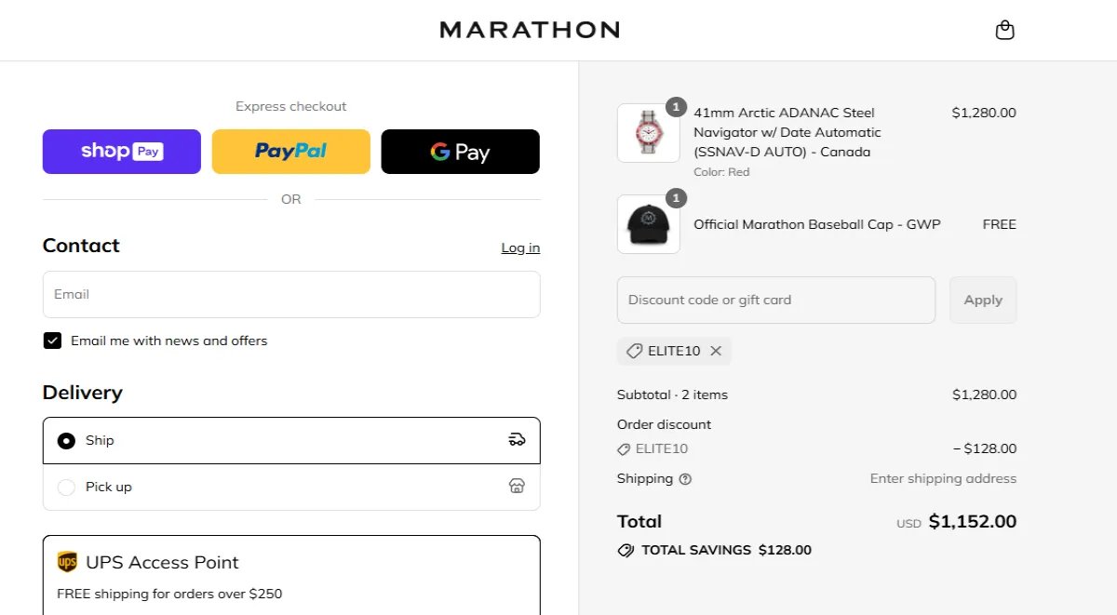
Task: Apply the entered discount code
Action: click(x=983, y=300)
